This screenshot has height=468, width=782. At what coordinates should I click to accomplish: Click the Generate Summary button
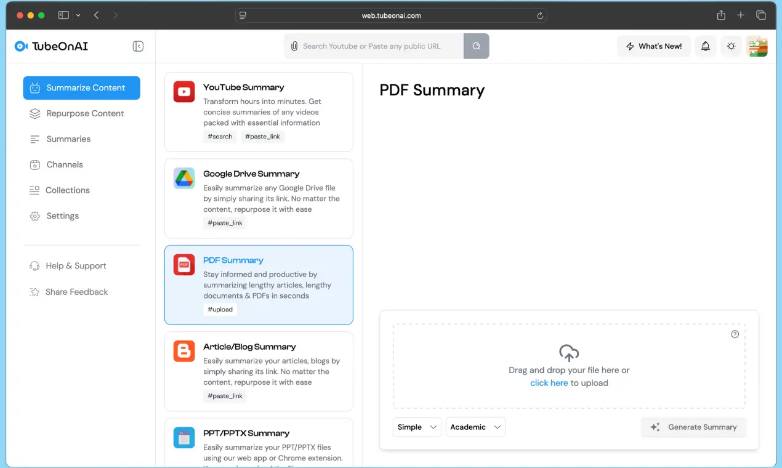(693, 427)
